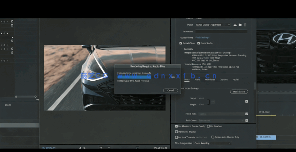Click the Width value field
The width and height of the screenshot is (296, 152).
pyautogui.click(x=201, y=98)
